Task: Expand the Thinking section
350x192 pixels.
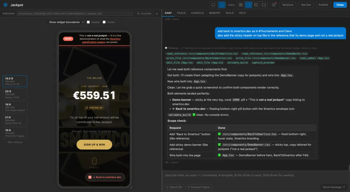Action: pos(171,48)
